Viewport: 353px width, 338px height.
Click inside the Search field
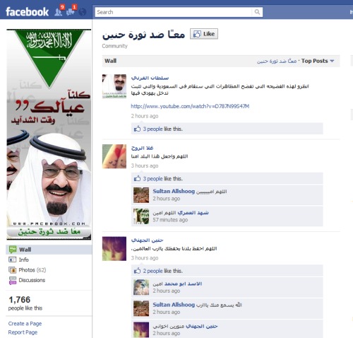(x=173, y=12)
